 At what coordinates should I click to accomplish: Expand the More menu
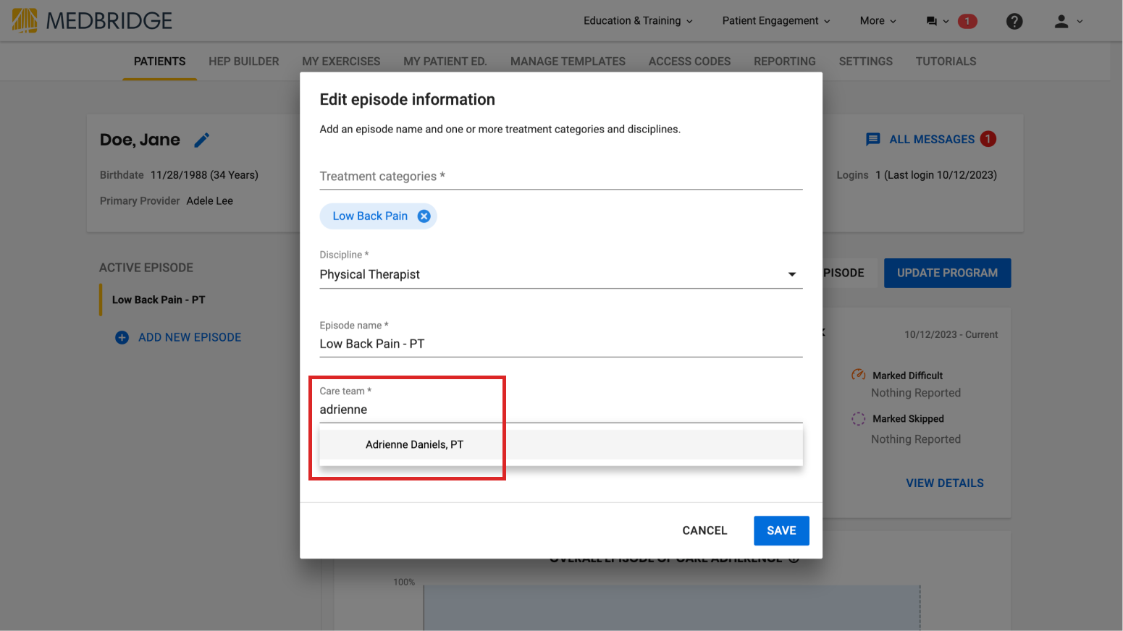(878, 21)
